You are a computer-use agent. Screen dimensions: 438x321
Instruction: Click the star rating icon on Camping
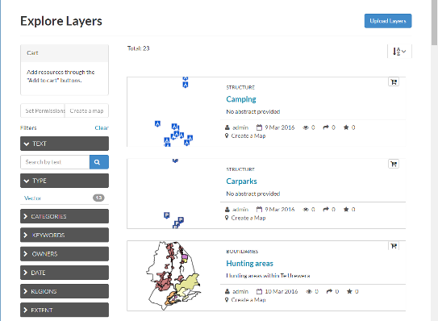346,127
